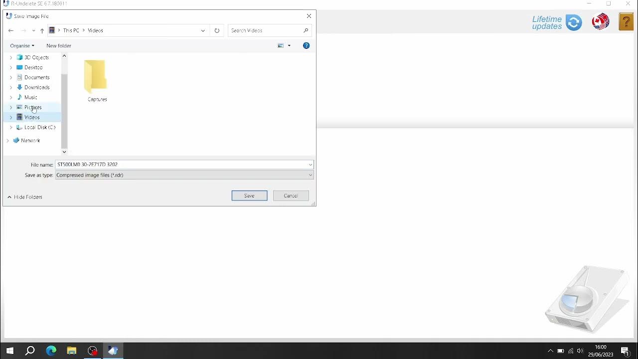Go back with the Back arrow
This screenshot has height=359, width=638.
11,30
